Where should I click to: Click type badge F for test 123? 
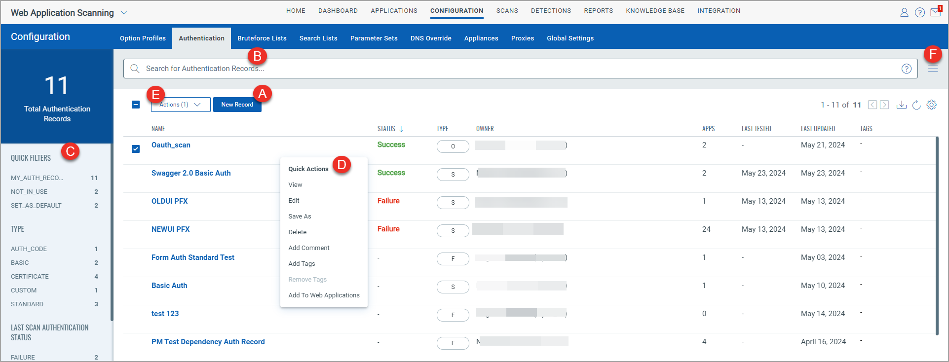point(453,315)
